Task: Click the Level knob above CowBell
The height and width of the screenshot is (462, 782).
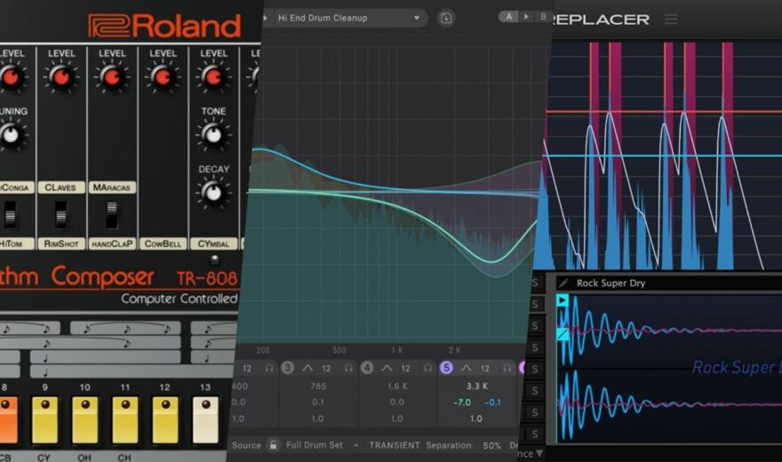Action: point(164,77)
